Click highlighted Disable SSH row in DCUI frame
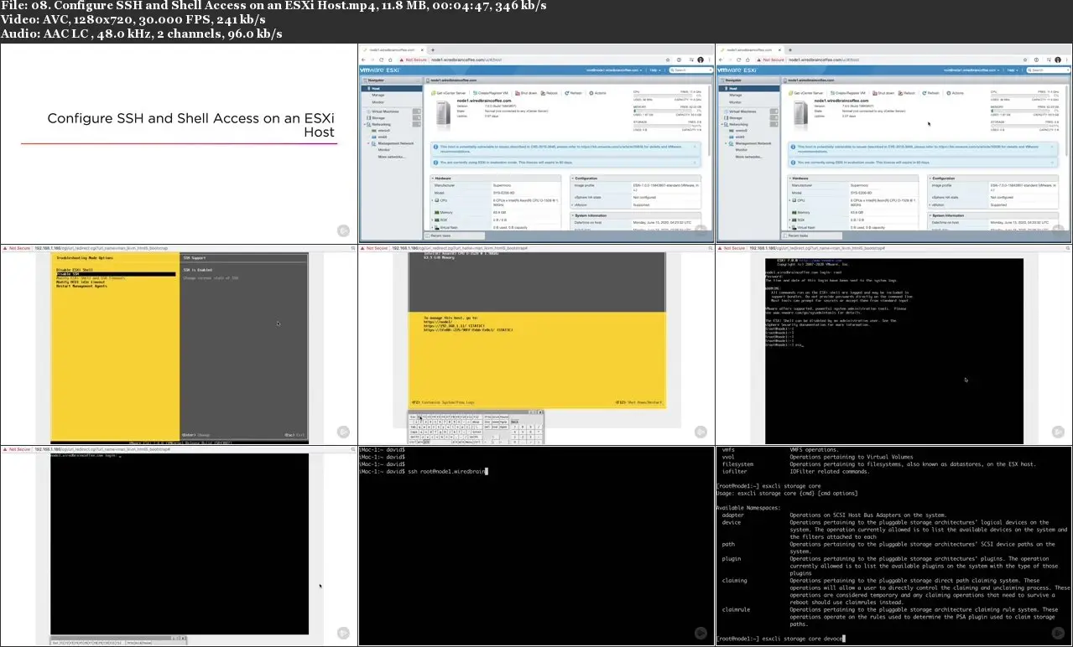The image size is (1073, 647). tap(115, 274)
